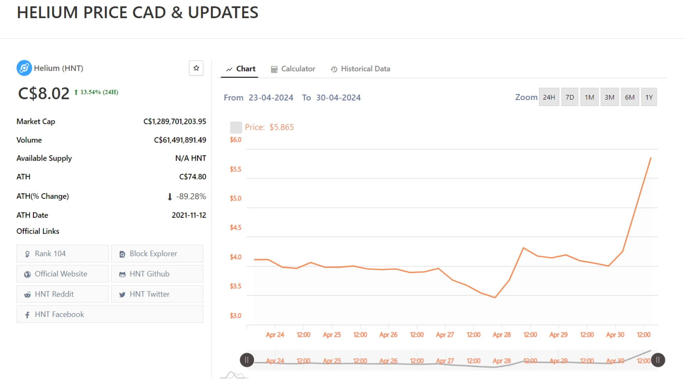This screenshot has width=684, height=379.
Task: Toggle the Price series legend box
Action: tap(236, 127)
